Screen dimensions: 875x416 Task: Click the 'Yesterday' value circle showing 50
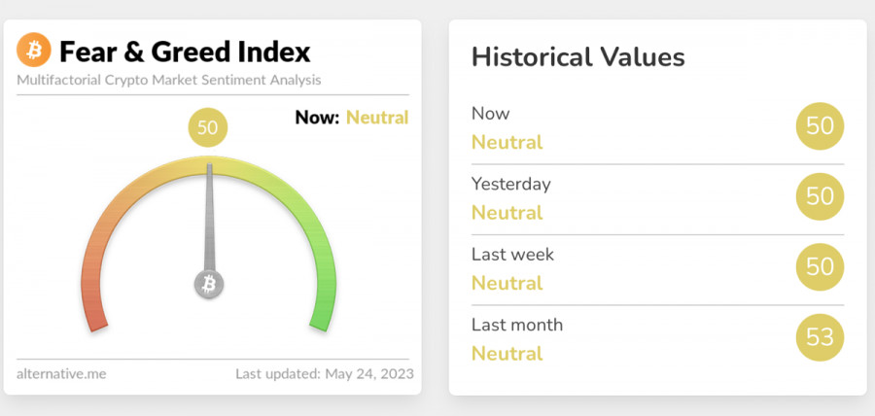coord(820,196)
